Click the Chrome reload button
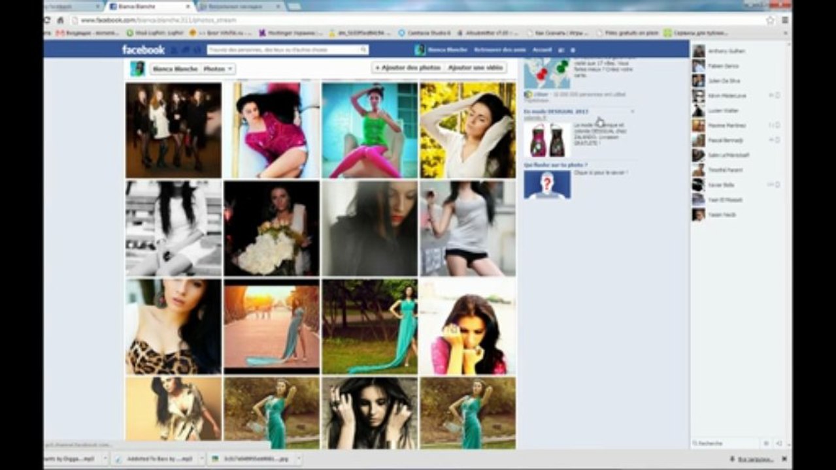Image resolution: width=836 pixels, height=470 pixels. 46,20
